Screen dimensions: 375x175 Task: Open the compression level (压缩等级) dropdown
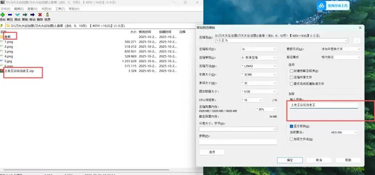[259, 58]
